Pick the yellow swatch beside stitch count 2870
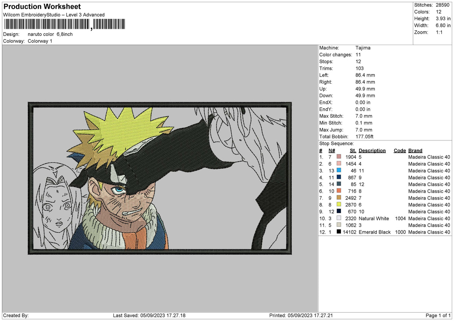Screen dimensions: 454x321 tap(339, 205)
